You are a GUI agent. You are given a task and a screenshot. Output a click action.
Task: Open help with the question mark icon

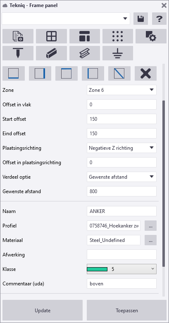[159, 19]
